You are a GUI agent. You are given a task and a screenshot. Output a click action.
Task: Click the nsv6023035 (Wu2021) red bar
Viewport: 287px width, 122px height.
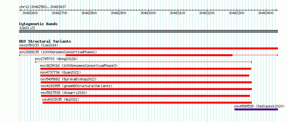pos(147,103)
